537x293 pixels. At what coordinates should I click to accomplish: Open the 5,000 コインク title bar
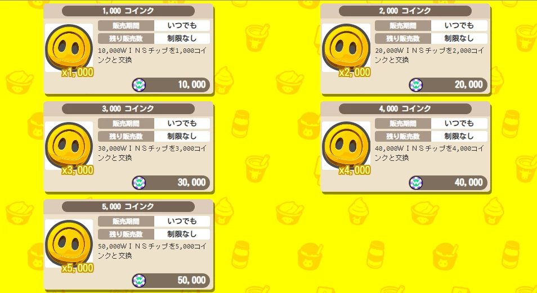pyautogui.click(x=128, y=207)
